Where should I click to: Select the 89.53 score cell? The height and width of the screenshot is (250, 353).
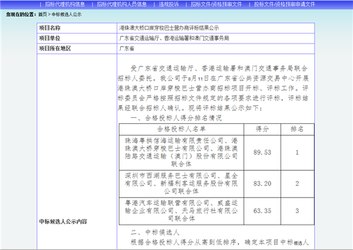[262, 153]
